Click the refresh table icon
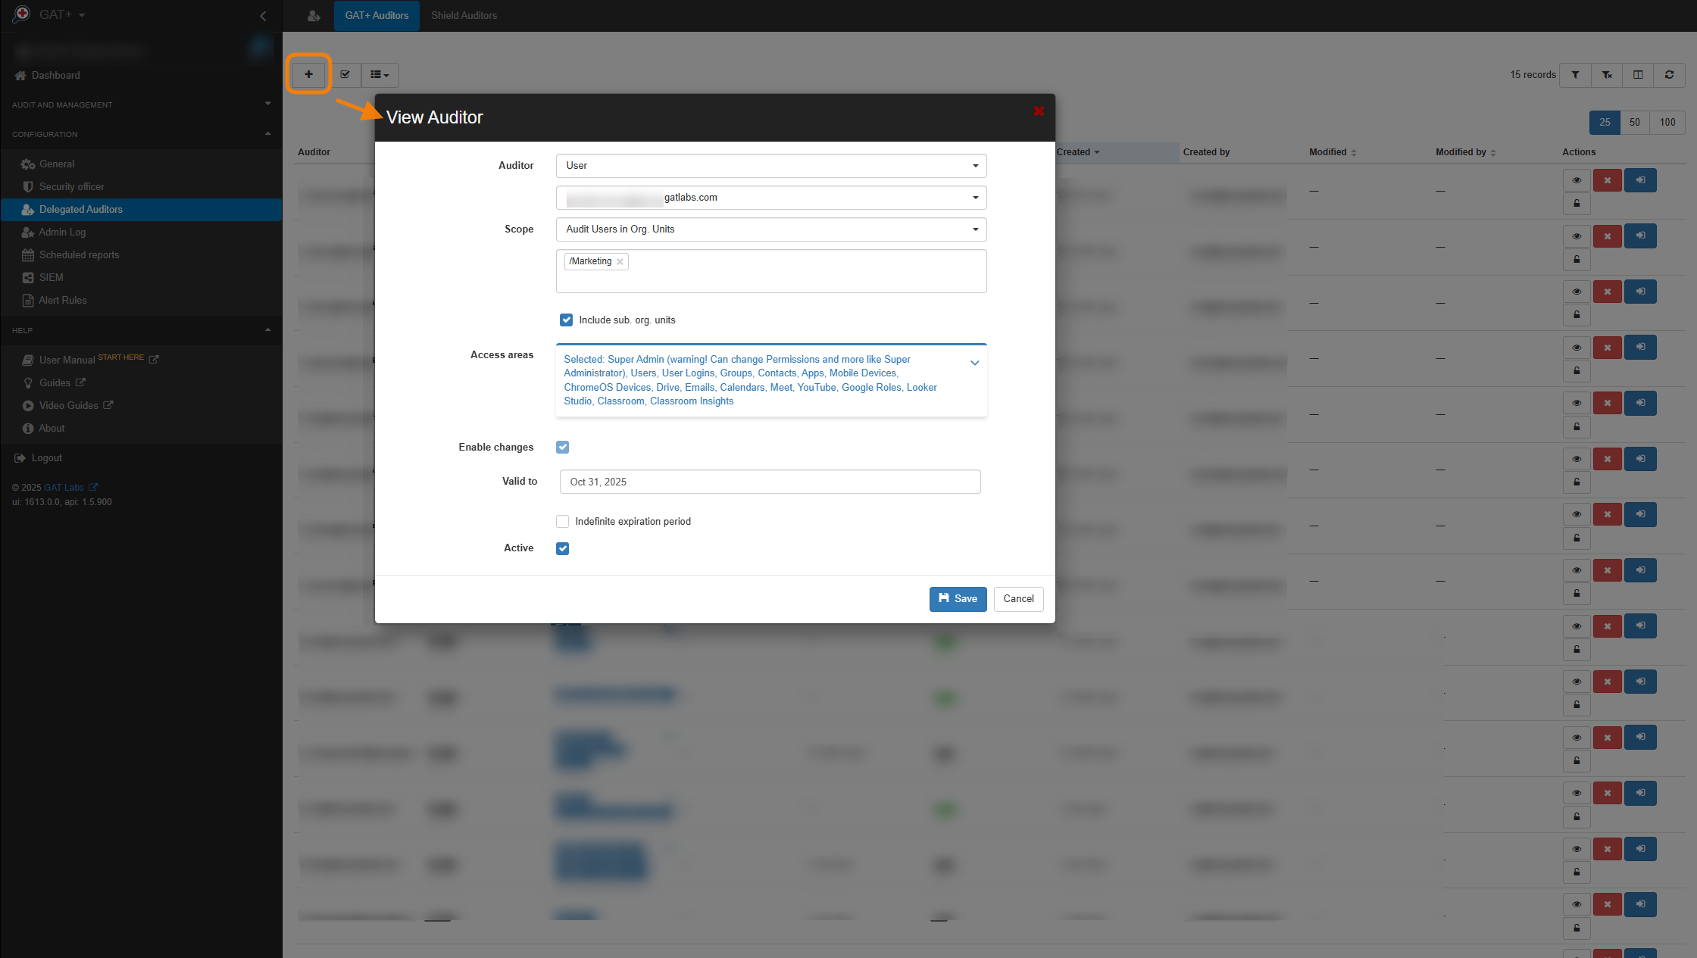This screenshot has height=958, width=1697. pyautogui.click(x=1669, y=74)
